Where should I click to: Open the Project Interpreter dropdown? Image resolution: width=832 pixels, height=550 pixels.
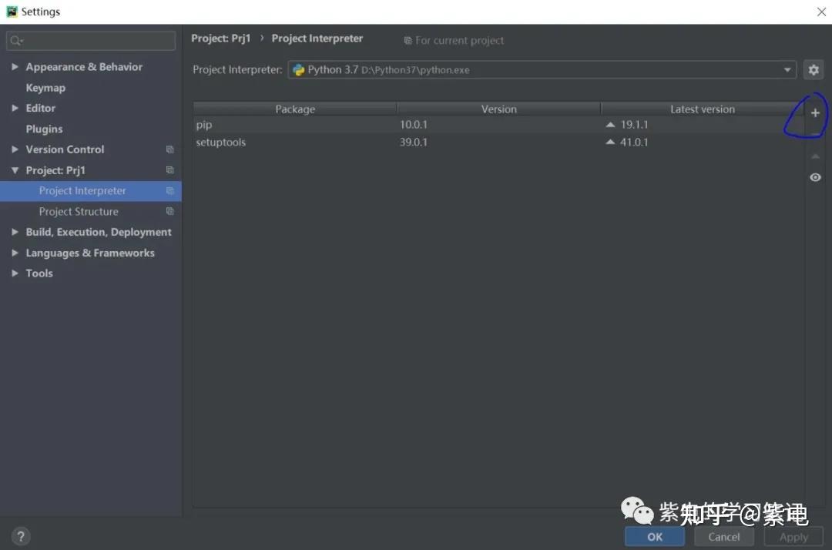[x=787, y=69]
